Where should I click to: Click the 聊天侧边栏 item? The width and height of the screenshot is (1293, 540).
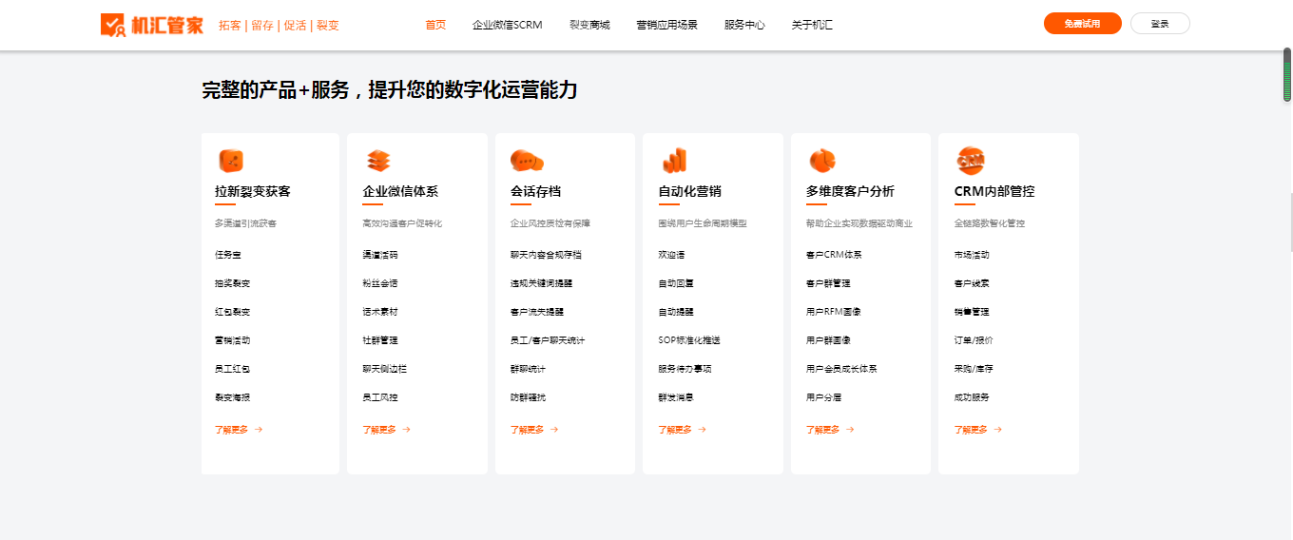point(385,369)
